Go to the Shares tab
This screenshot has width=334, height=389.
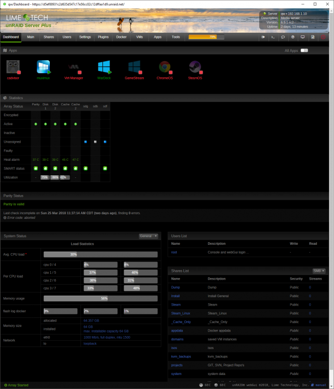pyautogui.click(x=49, y=37)
